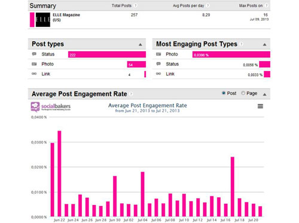Click the Photo bar showing 54 posts

tap(136, 65)
